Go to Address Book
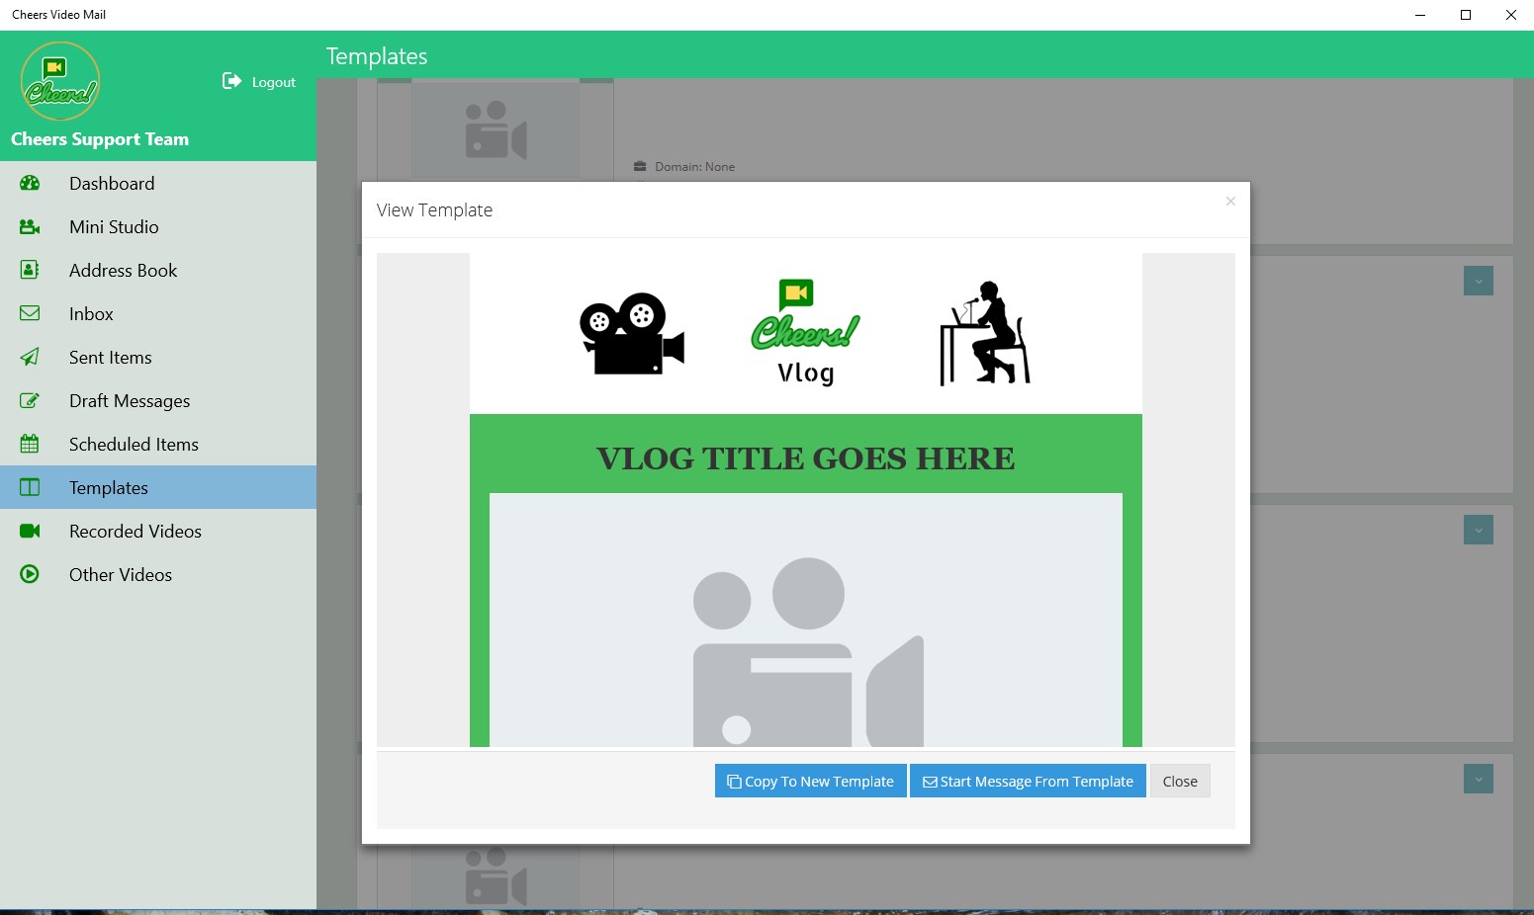1534x915 pixels. [x=158, y=270]
